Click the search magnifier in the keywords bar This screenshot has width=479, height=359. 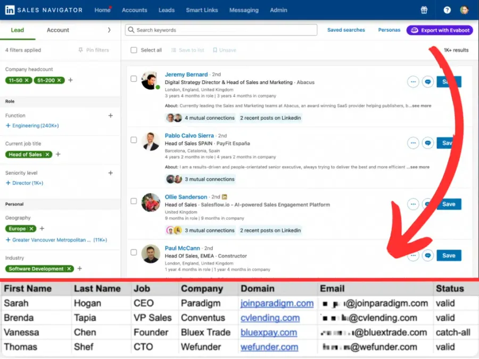(x=131, y=30)
